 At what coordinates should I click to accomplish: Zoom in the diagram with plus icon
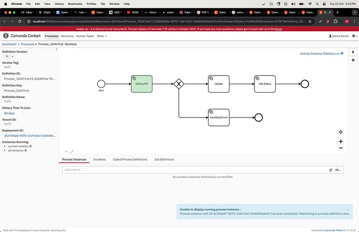click(x=341, y=141)
